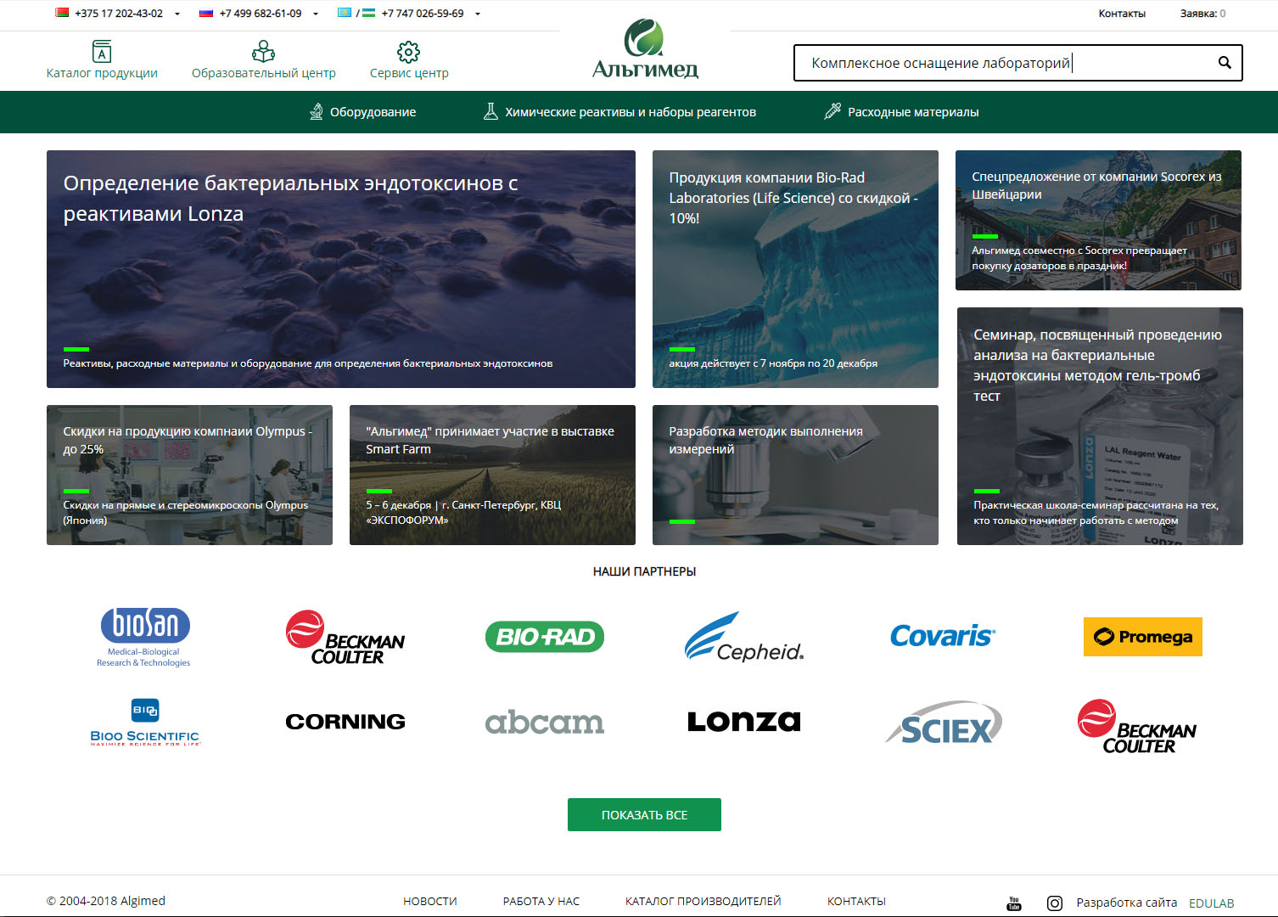Click the ПОКАЗАТЬ ВСЕ button
Screen dimensions: 1278x917
[644, 814]
